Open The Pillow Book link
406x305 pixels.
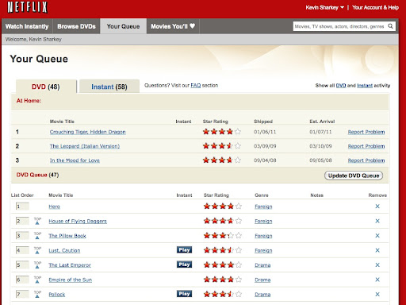click(x=67, y=236)
